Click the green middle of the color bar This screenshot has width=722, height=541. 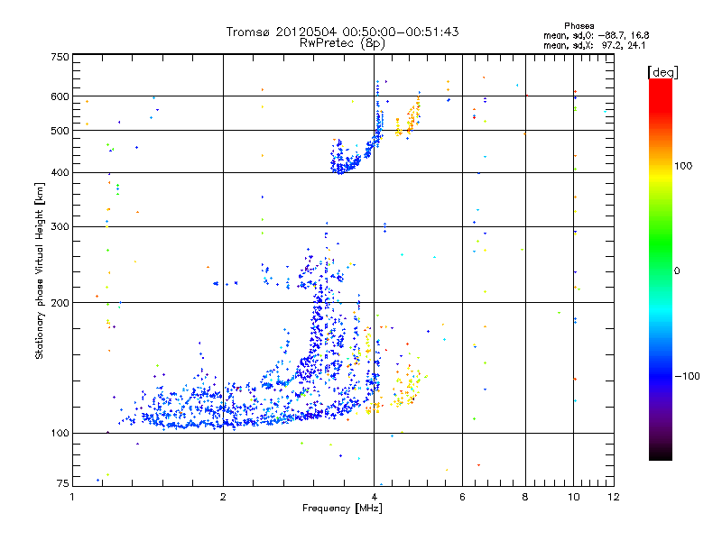click(661, 244)
